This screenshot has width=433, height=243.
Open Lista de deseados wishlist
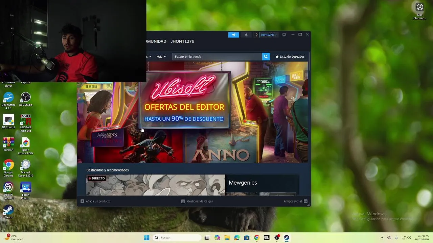click(290, 56)
